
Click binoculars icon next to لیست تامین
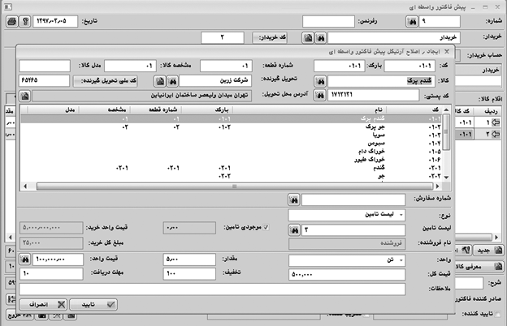pyautogui.click(x=293, y=230)
